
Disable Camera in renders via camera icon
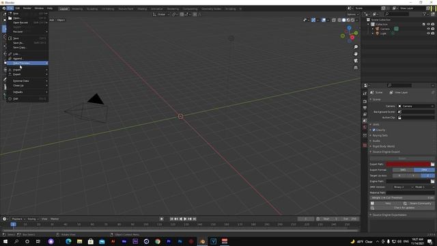coord(433,29)
